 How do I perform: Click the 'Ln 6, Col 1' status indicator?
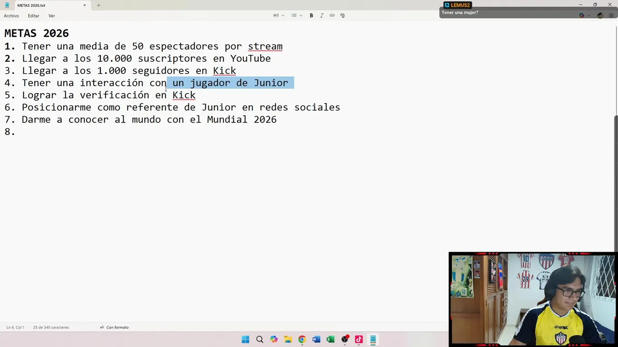15,327
